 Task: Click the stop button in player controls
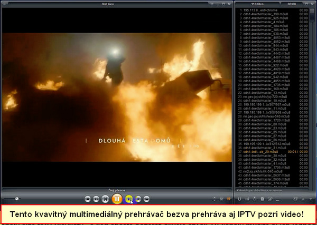point(87,199)
